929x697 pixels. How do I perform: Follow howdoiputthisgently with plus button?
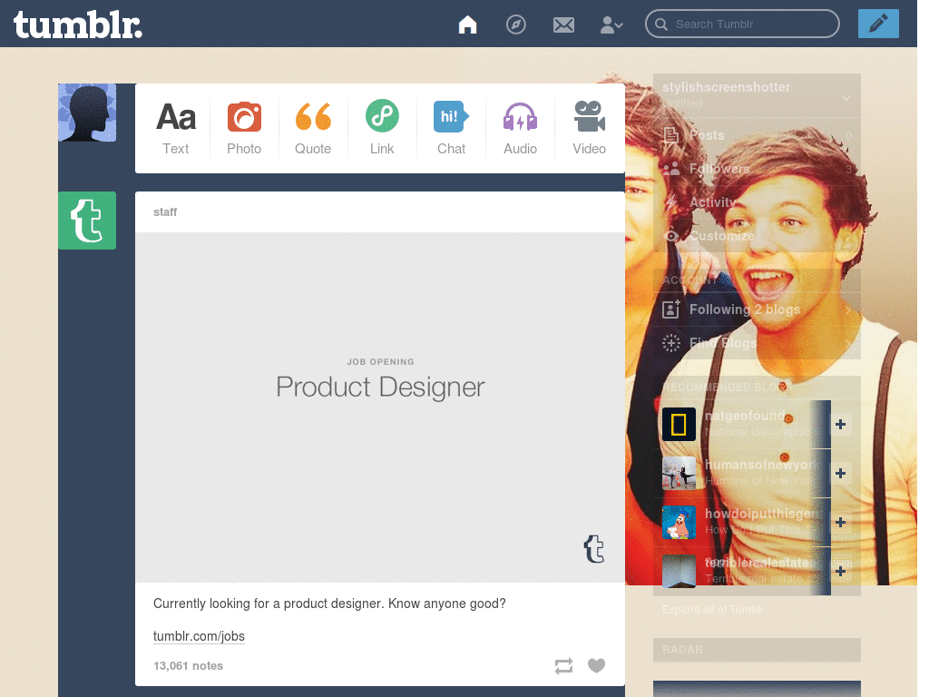pyautogui.click(x=840, y=522)
